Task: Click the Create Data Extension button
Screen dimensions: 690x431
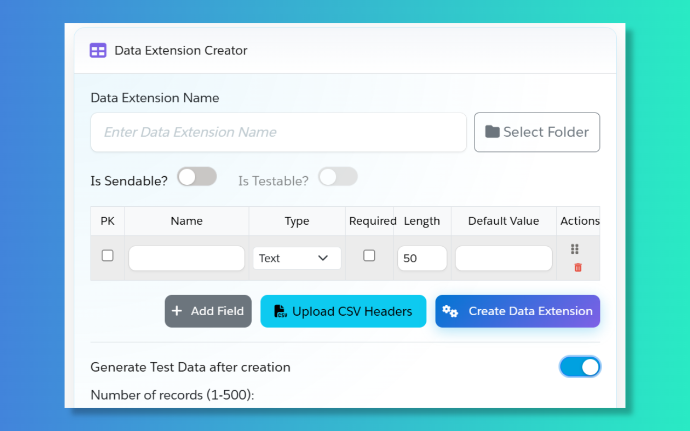Action: point(517,311)
